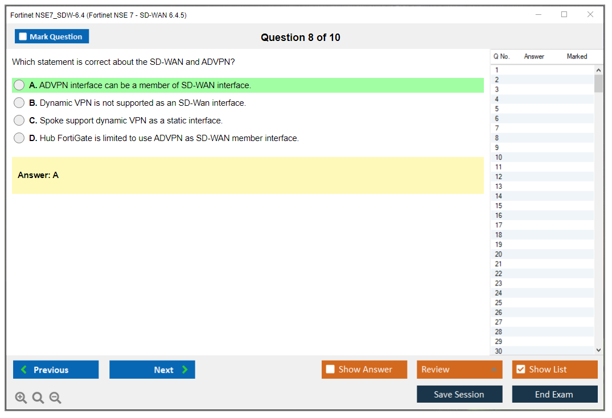Toggle the Show Answer checkbox
Viewport: 612px width, 418px height.
click(331, 370)
